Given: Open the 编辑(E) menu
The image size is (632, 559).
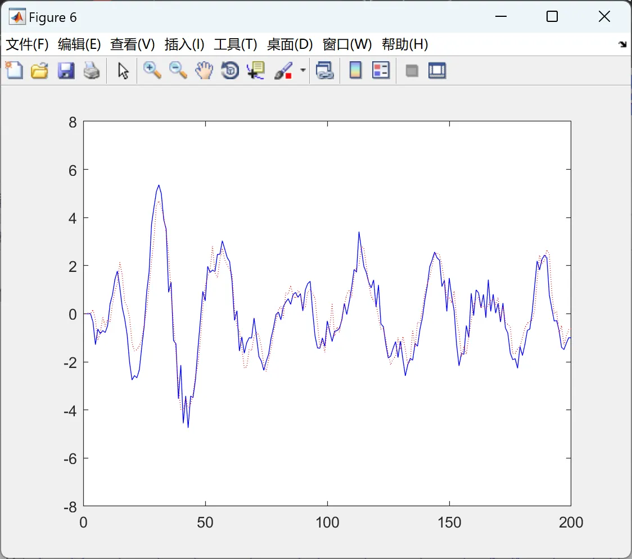Looking at the screenshot, I should click(x=79, y=44).
